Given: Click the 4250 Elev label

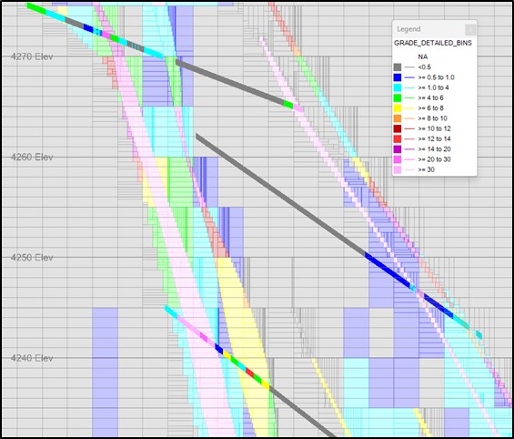Looking at the screenshot, I should tap(32, 257).
